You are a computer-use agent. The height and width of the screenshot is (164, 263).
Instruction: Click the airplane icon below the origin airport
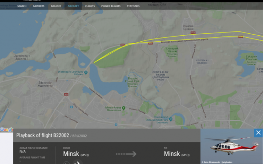(77, 162)
